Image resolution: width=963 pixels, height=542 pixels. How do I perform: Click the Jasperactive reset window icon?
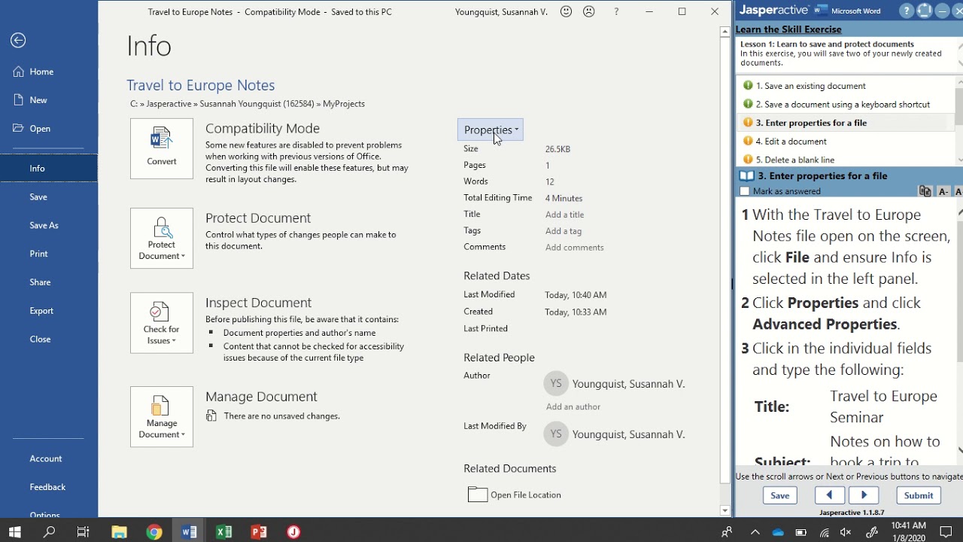coord(925,11)
